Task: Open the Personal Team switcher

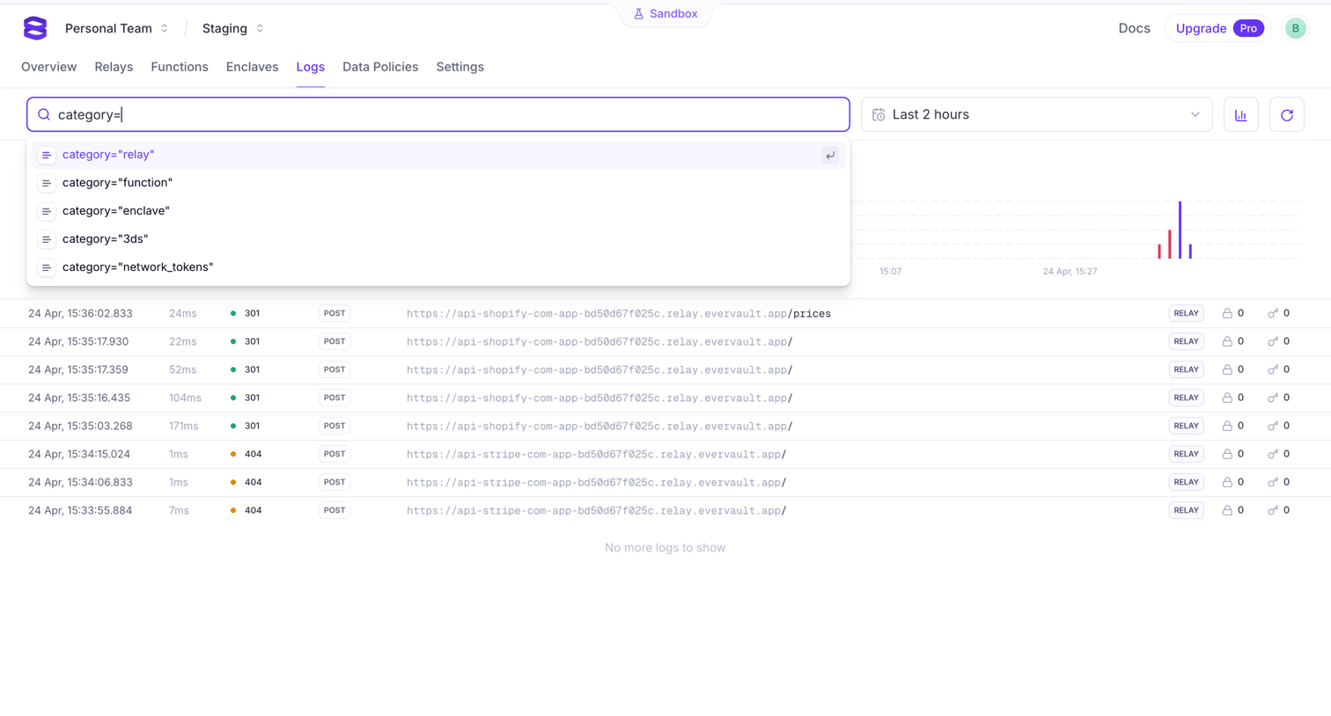Action: click(116, 28)
